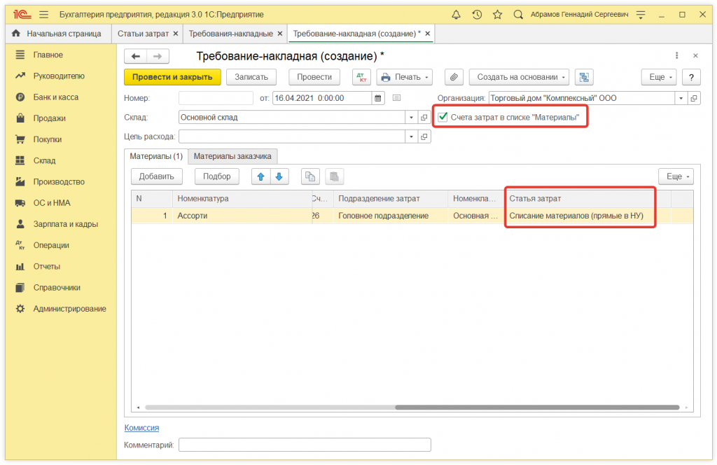This screenshot has width=717, height=465.
Task: Open the Комиссия link
Action: tap(141, 428)
